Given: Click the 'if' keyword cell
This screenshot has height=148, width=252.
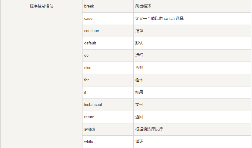Looking at the screenshot, I should (85, 92).
